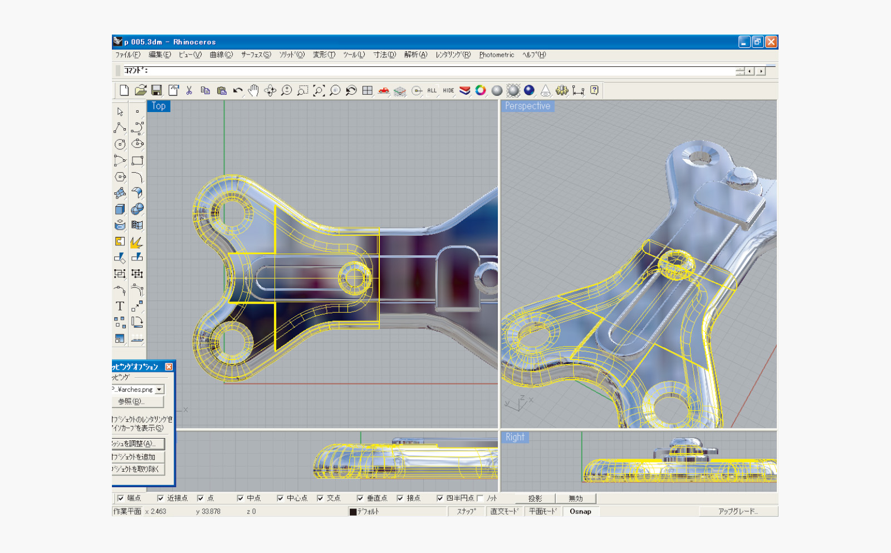Click the Cut scissors icon
The image size is (891, 553).
click(x=189, y=90)
